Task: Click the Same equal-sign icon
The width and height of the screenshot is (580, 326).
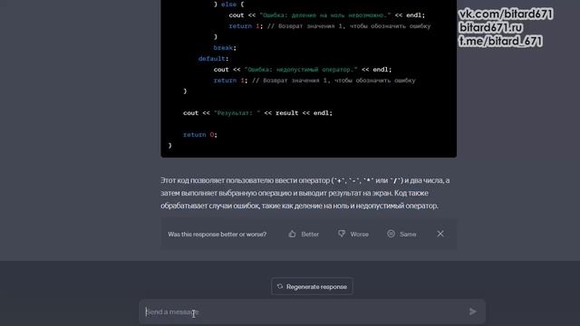Action: [391, 234]
